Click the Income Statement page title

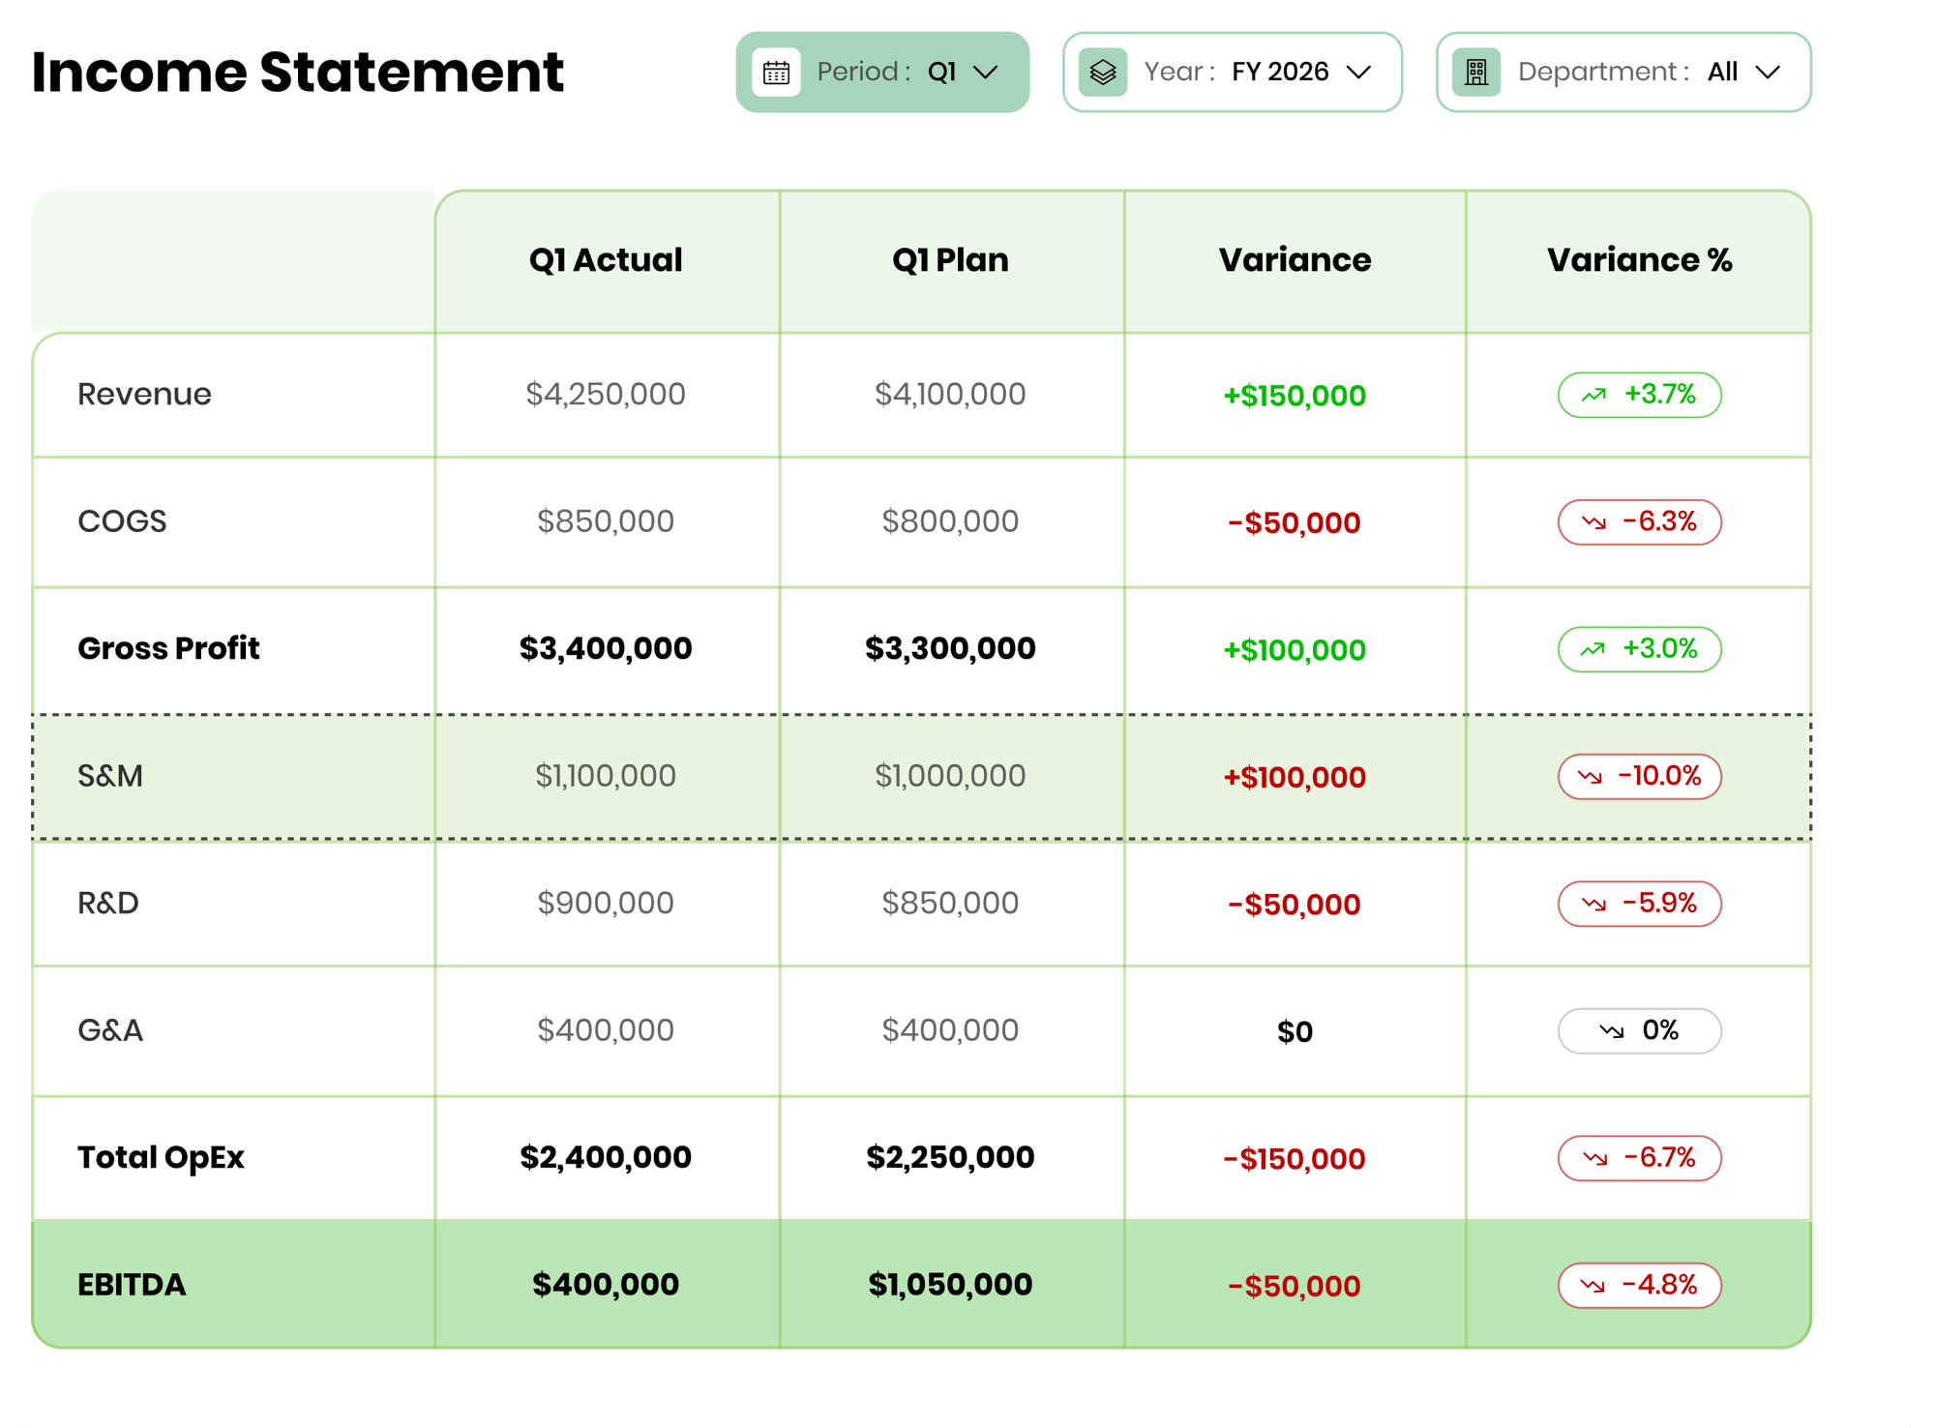pos(298,73)
